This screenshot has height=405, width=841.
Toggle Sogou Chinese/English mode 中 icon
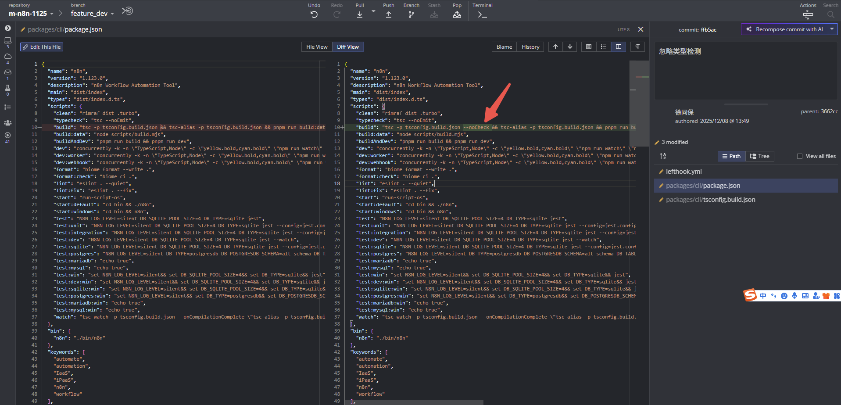point(763,296)
